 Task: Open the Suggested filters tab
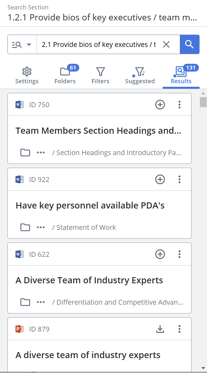coord(140,76)
